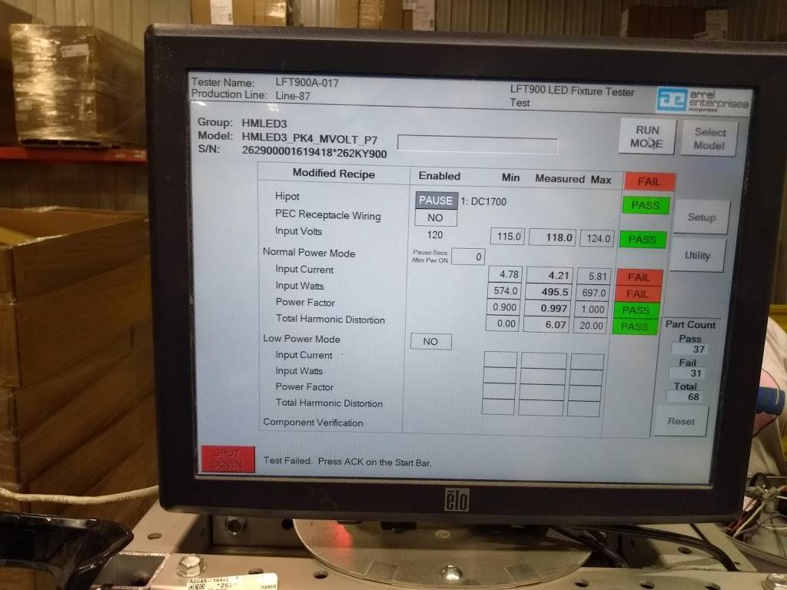Edit the Pause Secs After Pwr ON field
Viewport: 787px width, 590px height.
tap(467, 257)
